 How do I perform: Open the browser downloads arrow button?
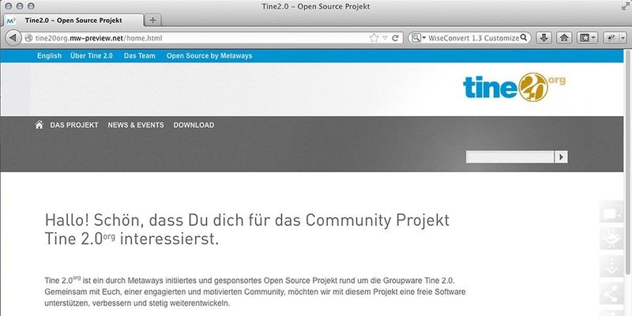pyautogui.click(x=544, y=38)
